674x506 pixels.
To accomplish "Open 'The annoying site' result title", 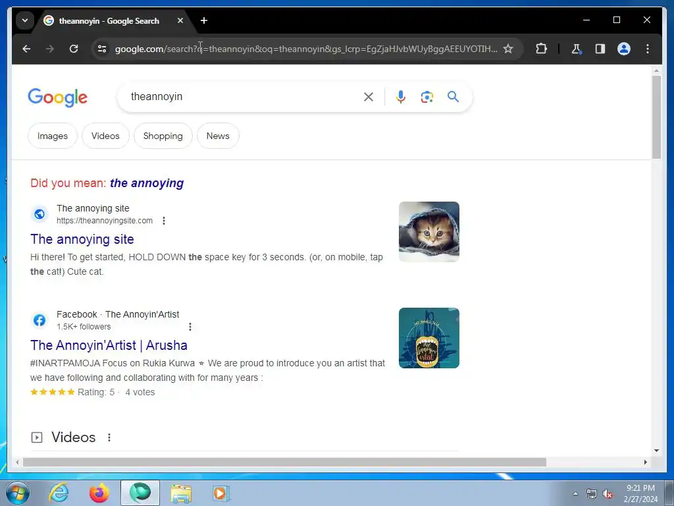I will click(82, 239).
